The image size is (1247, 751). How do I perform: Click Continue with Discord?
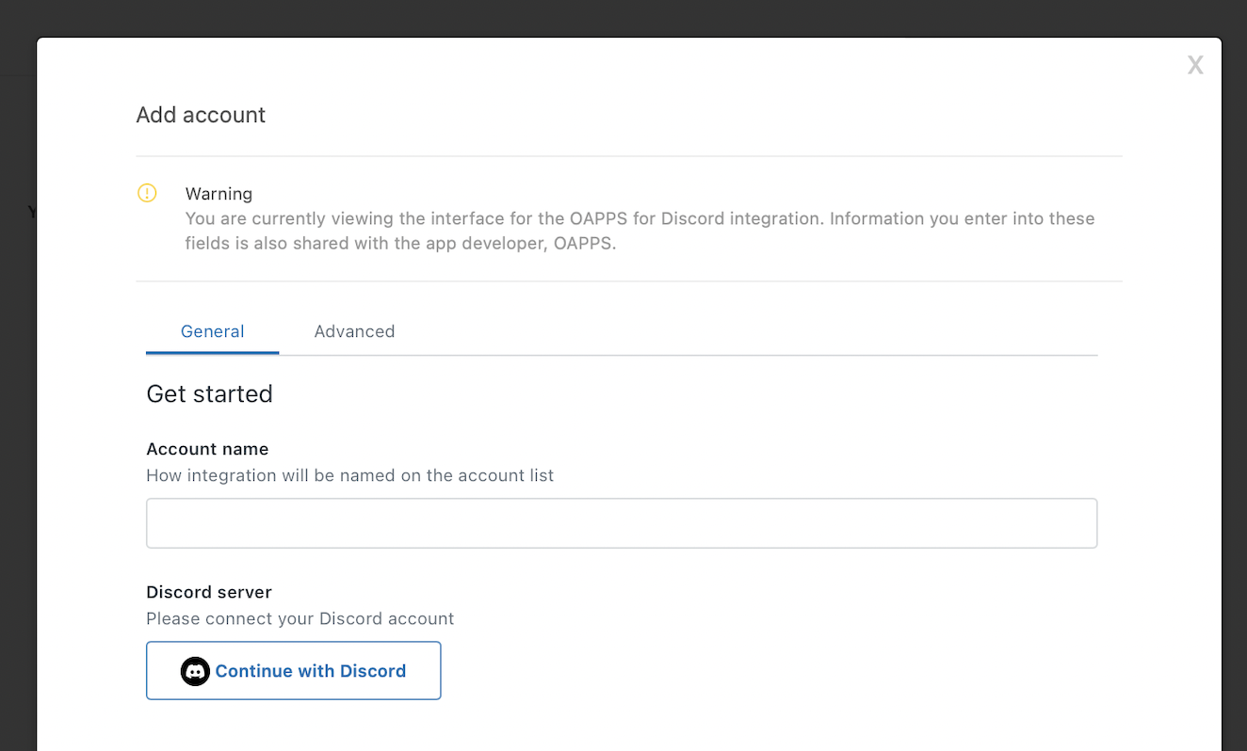click(293, 670)
